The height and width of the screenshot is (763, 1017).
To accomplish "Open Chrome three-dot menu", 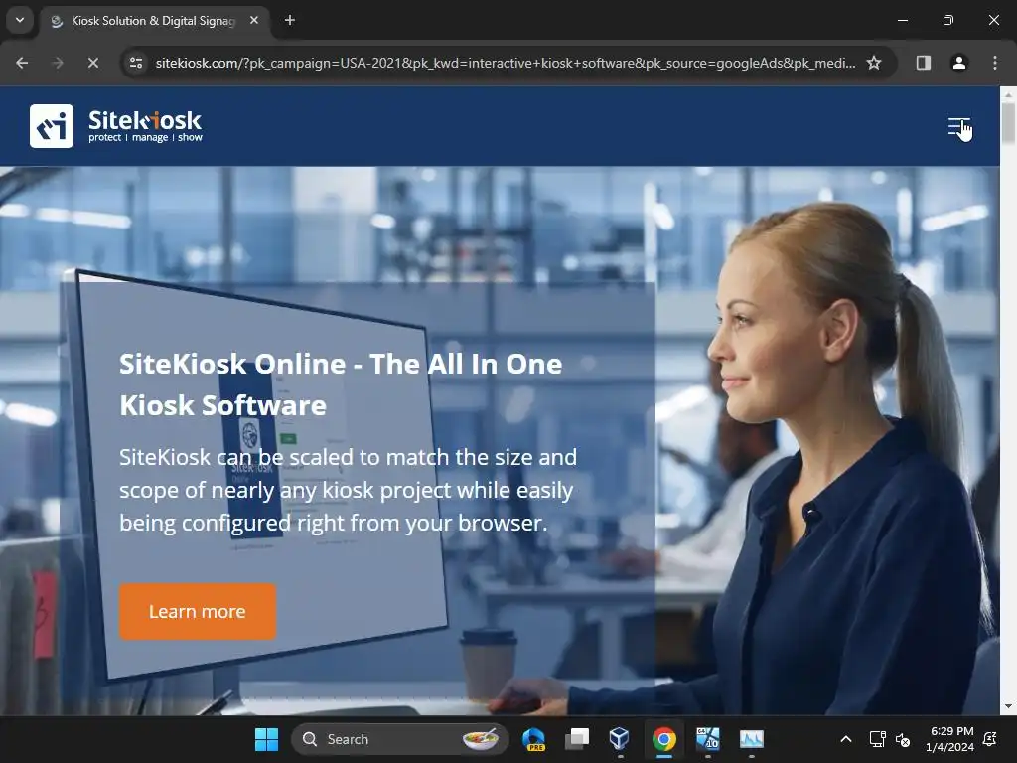I will [994, 63].
